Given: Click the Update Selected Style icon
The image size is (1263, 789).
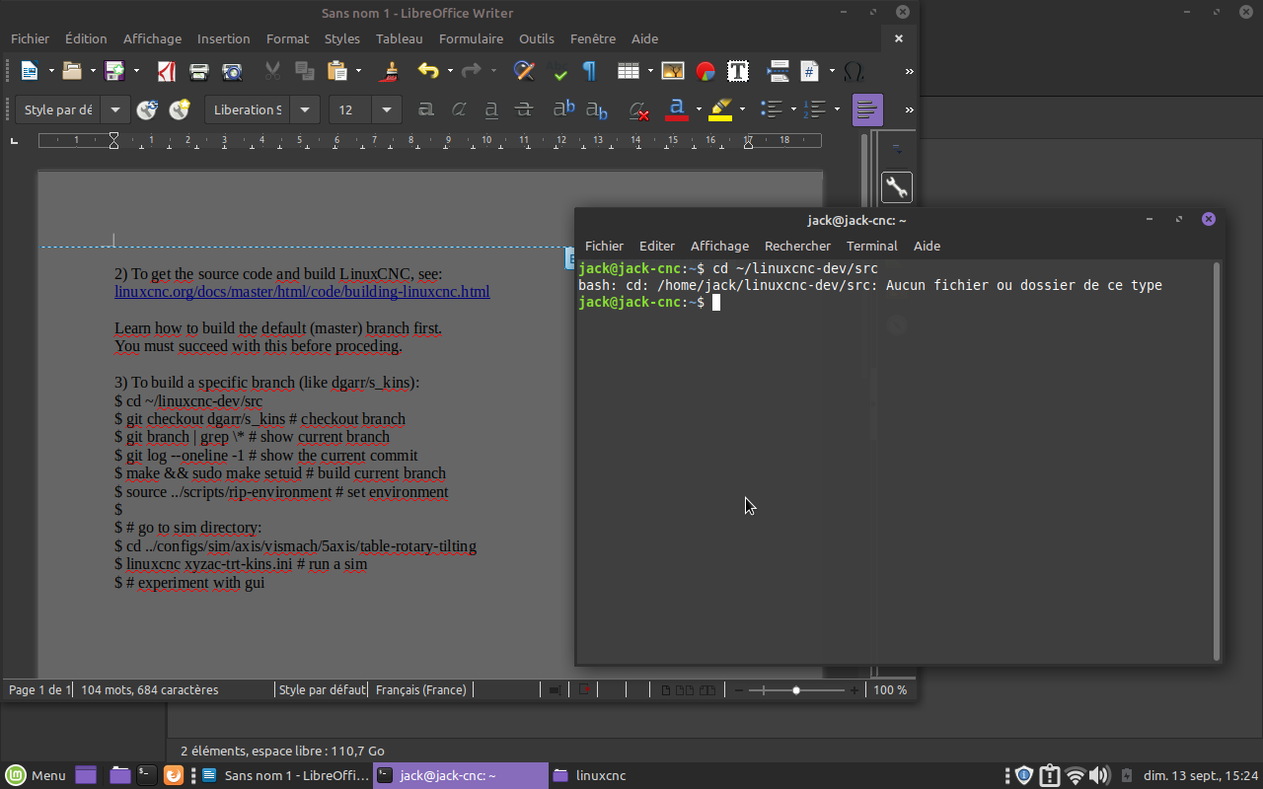Looking at the screenshot, I should [147, 109].
